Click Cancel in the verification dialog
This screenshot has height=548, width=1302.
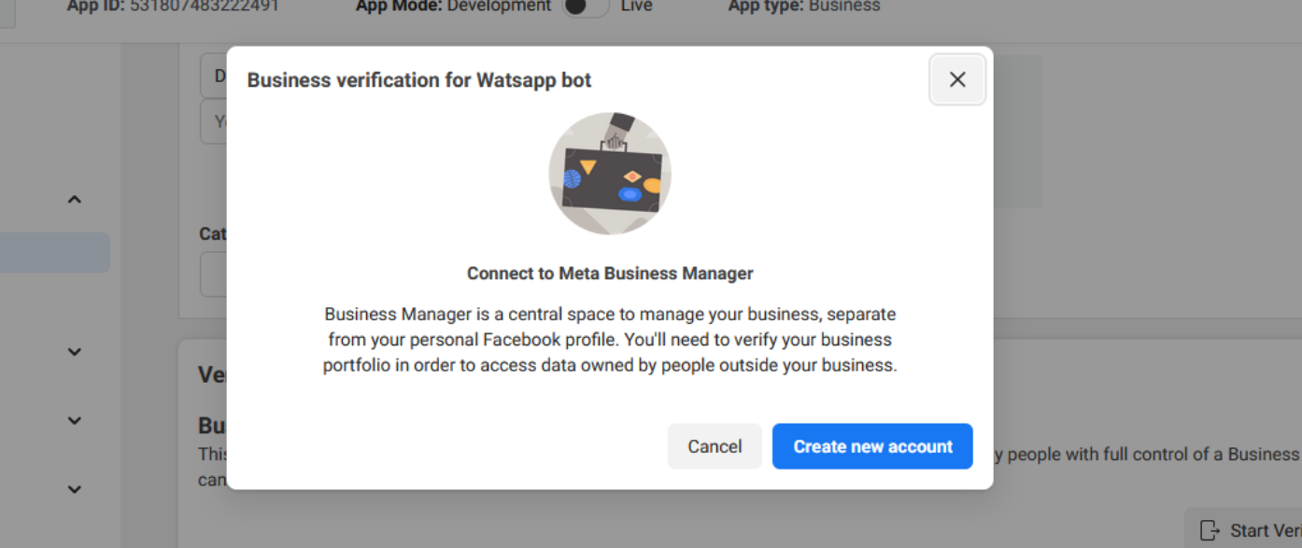(714, 446)
